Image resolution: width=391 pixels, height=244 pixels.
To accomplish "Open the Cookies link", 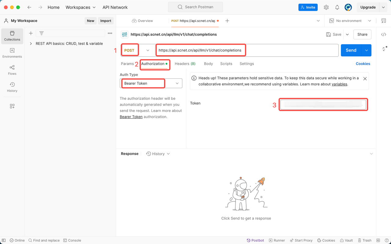I will point(363,64).
